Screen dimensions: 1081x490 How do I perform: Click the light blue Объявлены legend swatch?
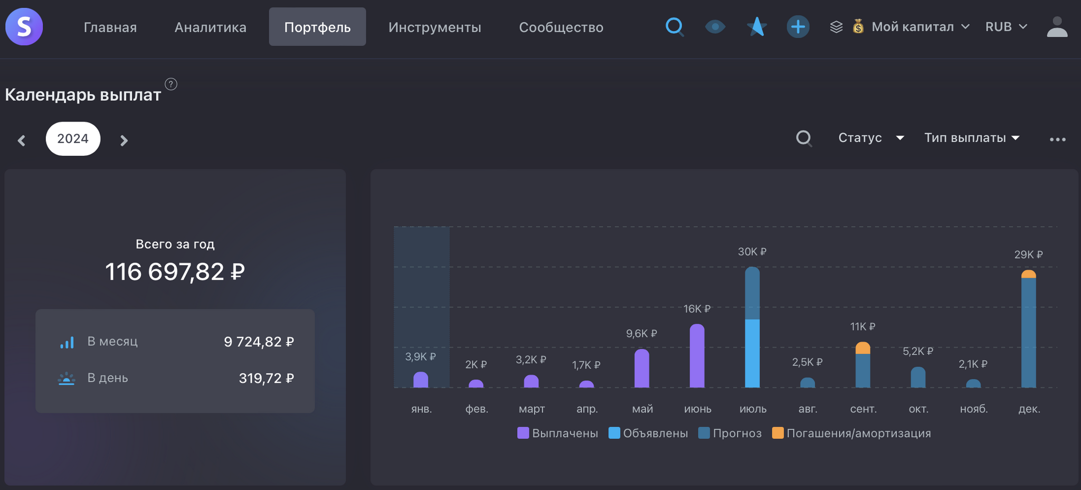[x=614, y=433]
